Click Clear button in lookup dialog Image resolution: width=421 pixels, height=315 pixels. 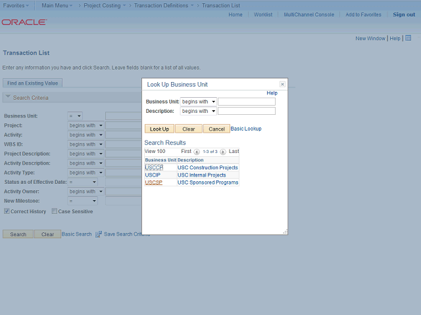click(189, 129)
